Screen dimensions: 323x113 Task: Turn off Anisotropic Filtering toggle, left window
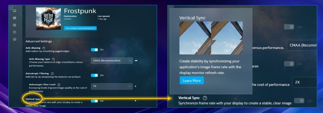pos(94,75)
